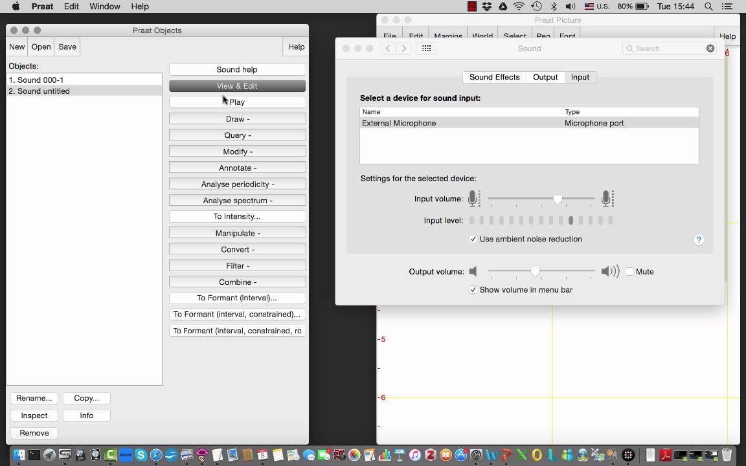Open the volume icon in the menu bar
746x466 pixels.
click(x=571, y=6)
